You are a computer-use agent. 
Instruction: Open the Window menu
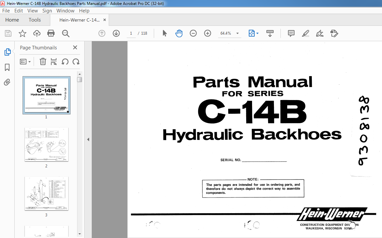click(65, 11)
